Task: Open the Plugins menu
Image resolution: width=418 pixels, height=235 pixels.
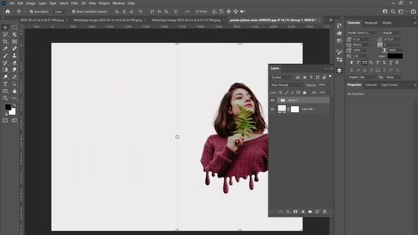Action: 104,3
